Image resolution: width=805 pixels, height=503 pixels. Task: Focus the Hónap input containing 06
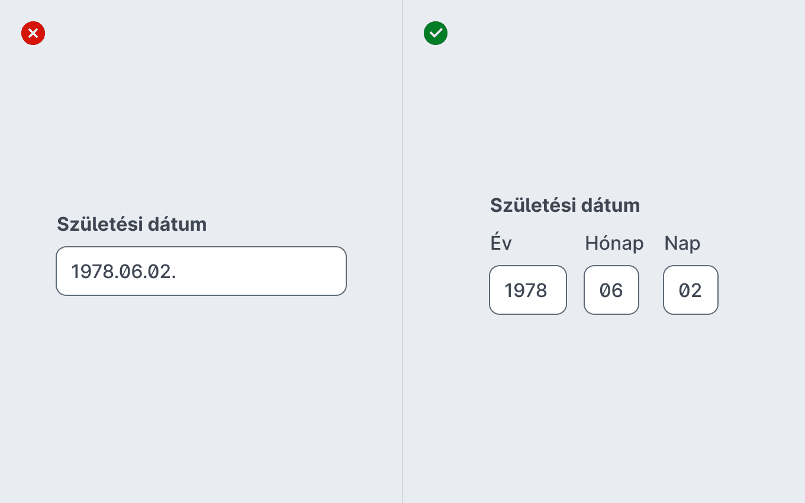611,290
